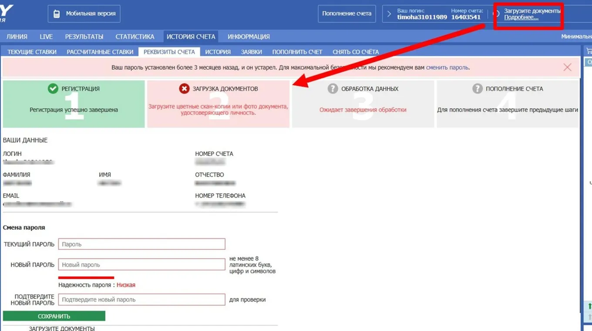Screen dimensions: 592x331
Task: Switch to the История tab
Action: 218,52
